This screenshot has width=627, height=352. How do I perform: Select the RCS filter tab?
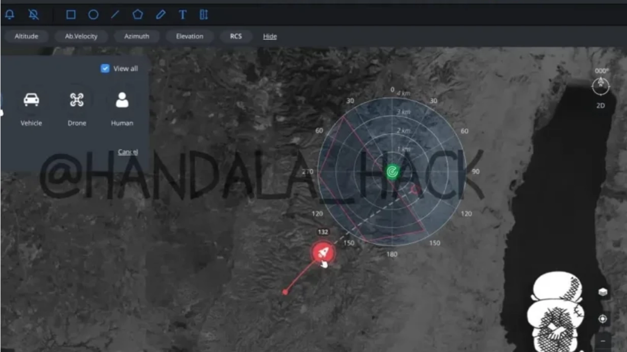[236, 36]
